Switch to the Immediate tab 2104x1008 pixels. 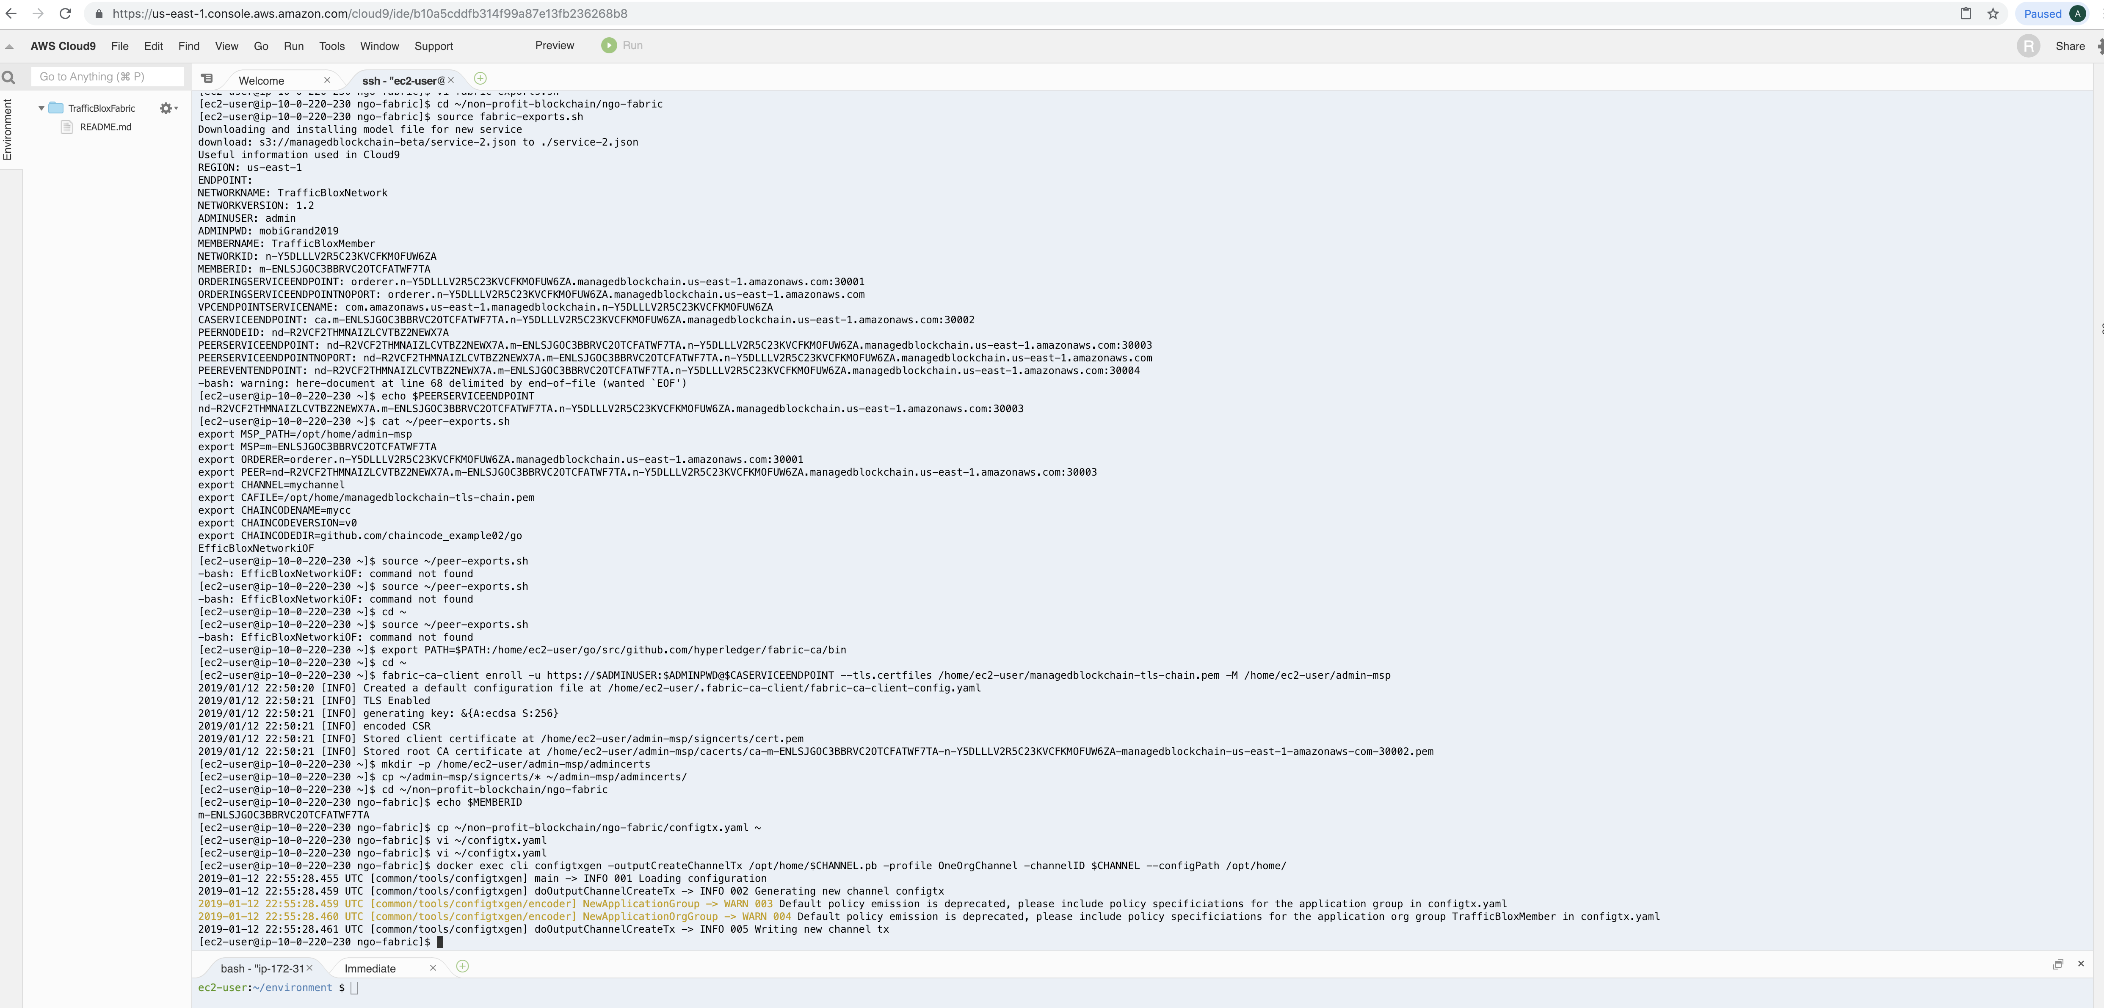(370, 969)
